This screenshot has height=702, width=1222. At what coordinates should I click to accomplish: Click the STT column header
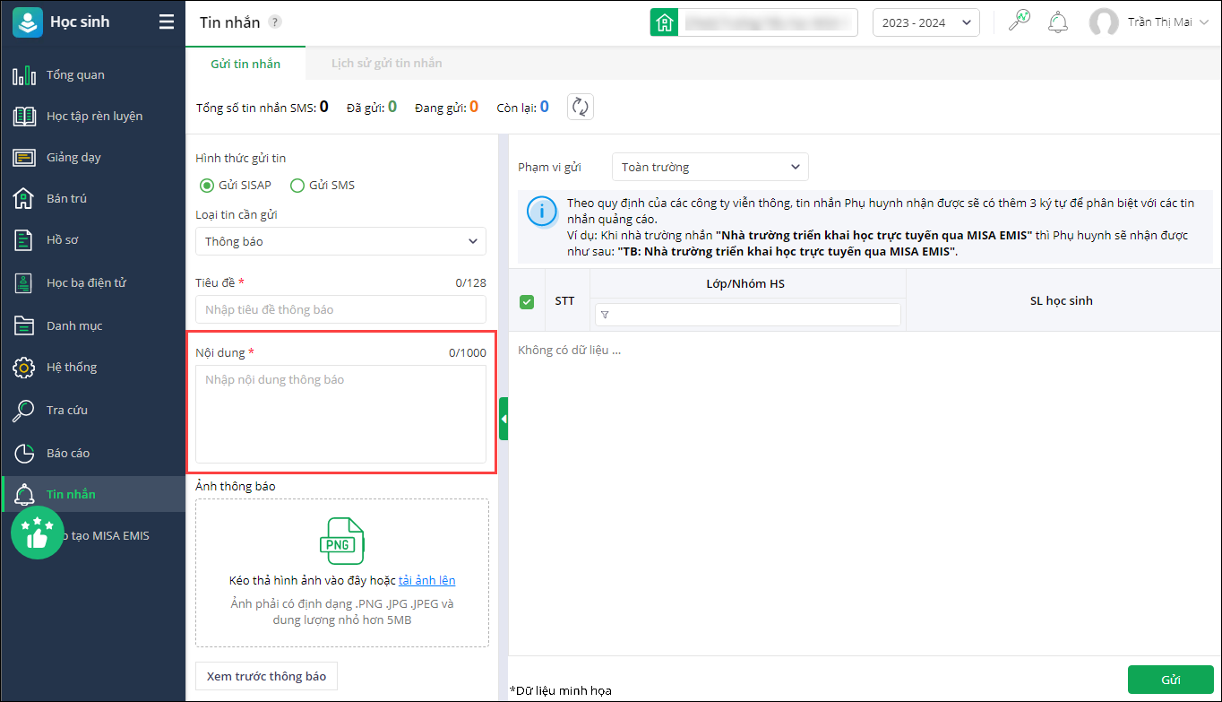point(564,300)
